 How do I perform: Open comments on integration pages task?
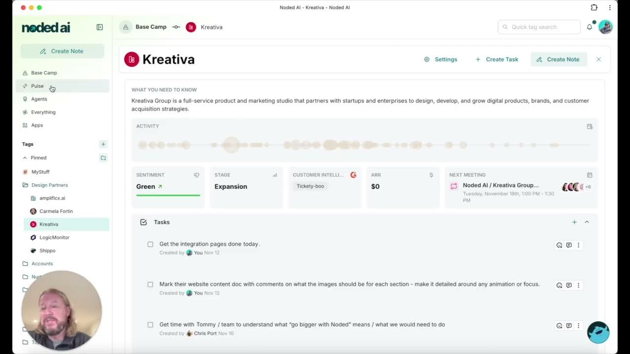click(x=569, y=245)
